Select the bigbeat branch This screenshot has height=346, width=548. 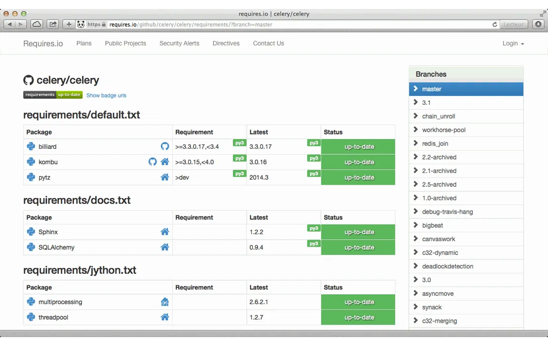[x=466, y=225]
